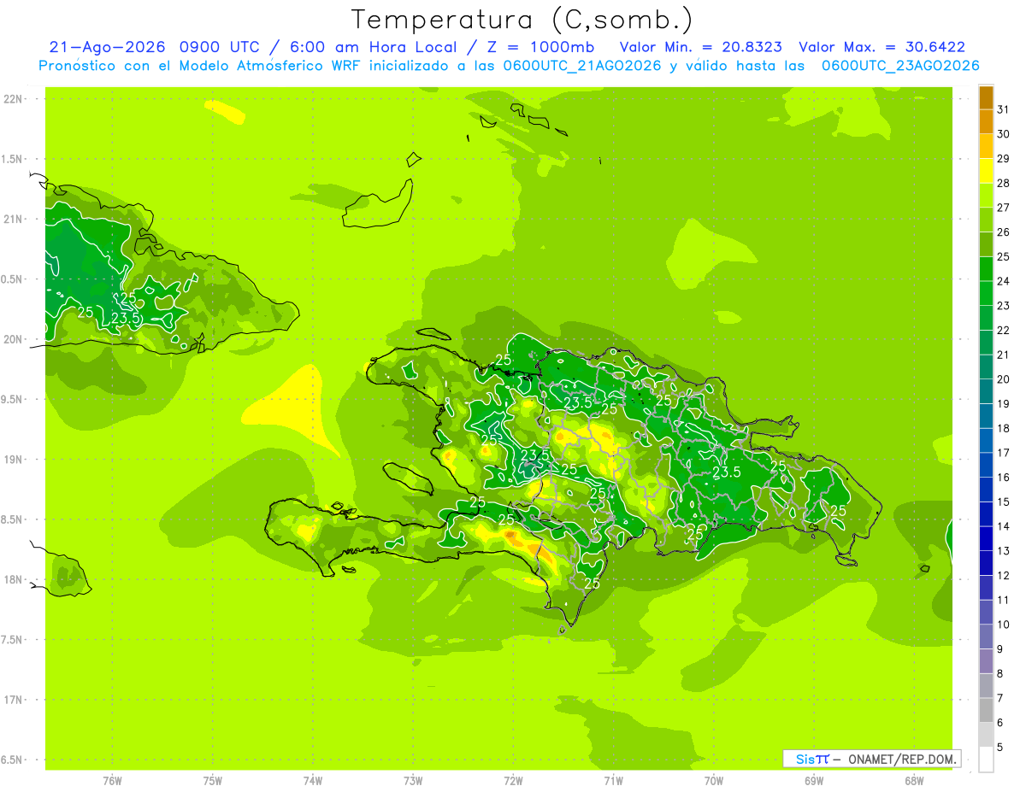This screenshot has width=1026, height=792.
Task: Click the Valor Max. = 30.6422 text
Action: click(x=882, y=47)
